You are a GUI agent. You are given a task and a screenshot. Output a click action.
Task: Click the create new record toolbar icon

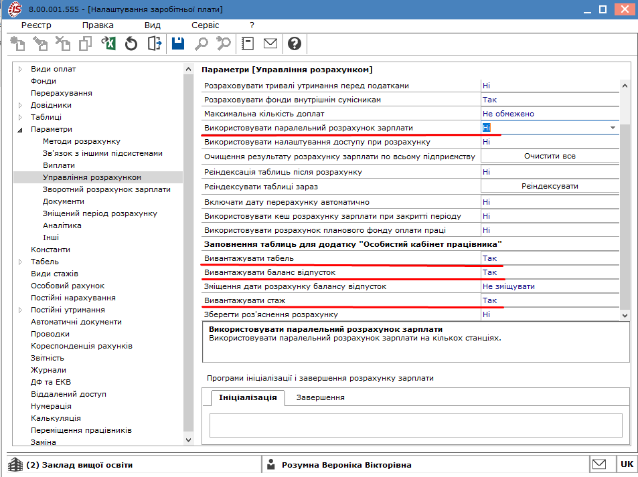pyautogui.click(x=17, y=43)
